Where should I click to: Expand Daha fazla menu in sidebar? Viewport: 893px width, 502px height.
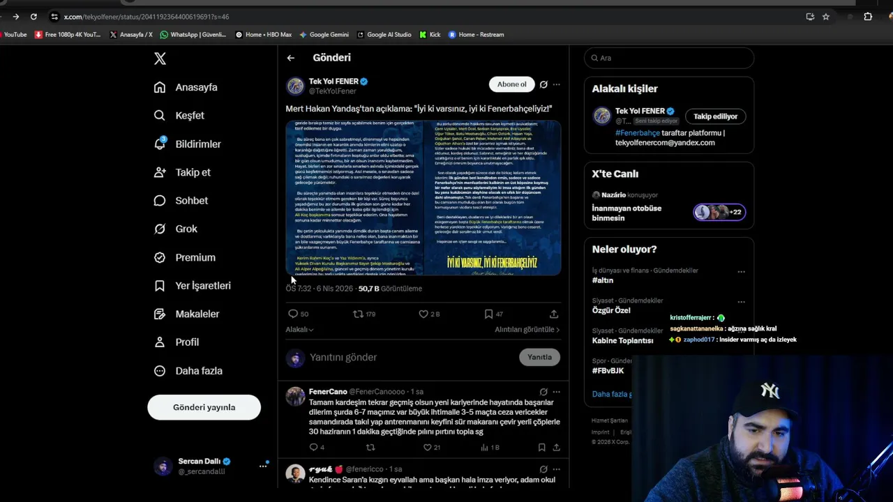(188, 371)
